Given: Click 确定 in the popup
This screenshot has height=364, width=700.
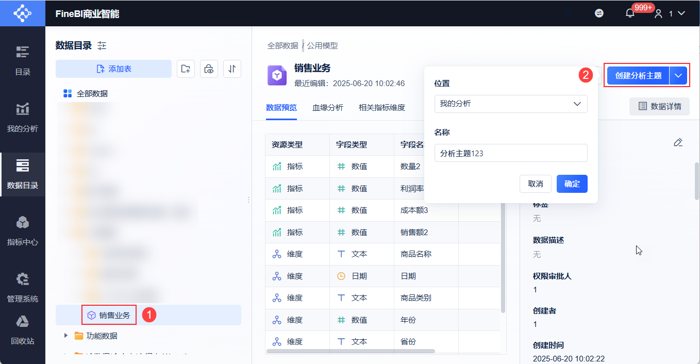Looking at the screenshot, I should coord(572,184).
